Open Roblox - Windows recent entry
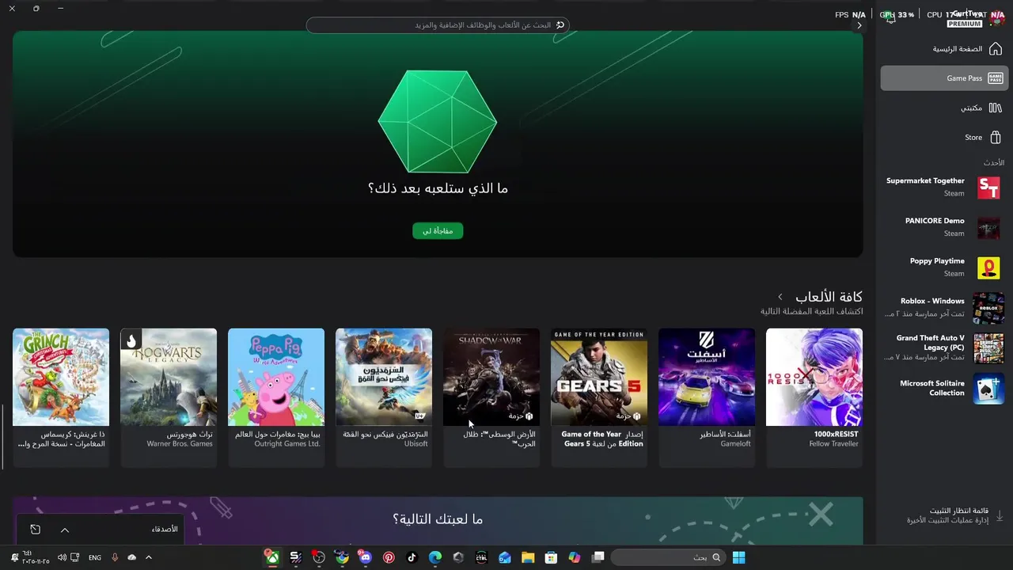The image size is (1013, 570). [944, 308]
